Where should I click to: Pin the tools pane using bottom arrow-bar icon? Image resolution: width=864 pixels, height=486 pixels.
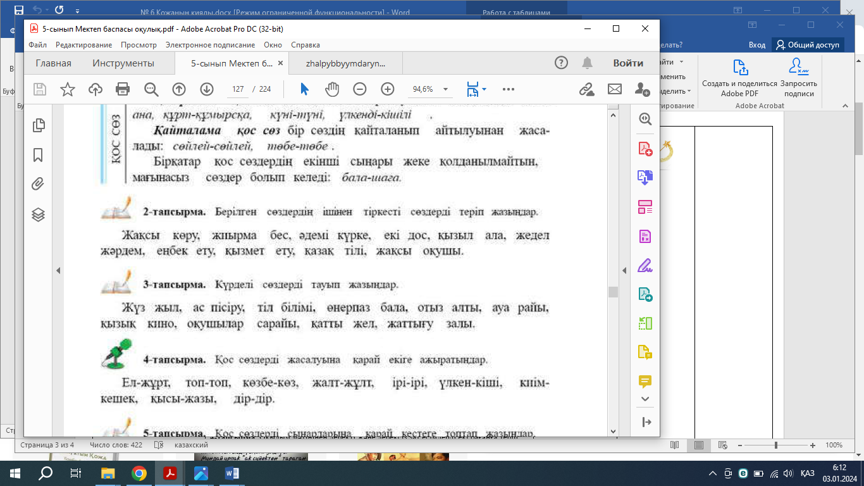click(645, 422)
